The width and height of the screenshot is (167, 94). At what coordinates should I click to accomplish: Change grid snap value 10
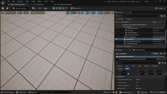click(88, 13)
